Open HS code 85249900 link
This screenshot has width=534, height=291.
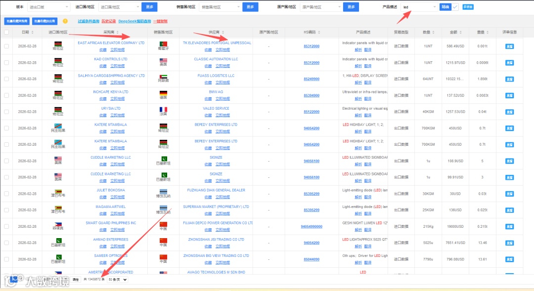pyautogui.click(x=311, y=79)
